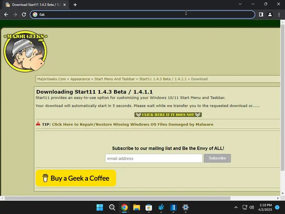The width and height of the screenshot is (285, 214).
Task: Open Start11 1.4.3 Beta / 1.4.1.1 breadcrumb
Action: coord(163,79)
